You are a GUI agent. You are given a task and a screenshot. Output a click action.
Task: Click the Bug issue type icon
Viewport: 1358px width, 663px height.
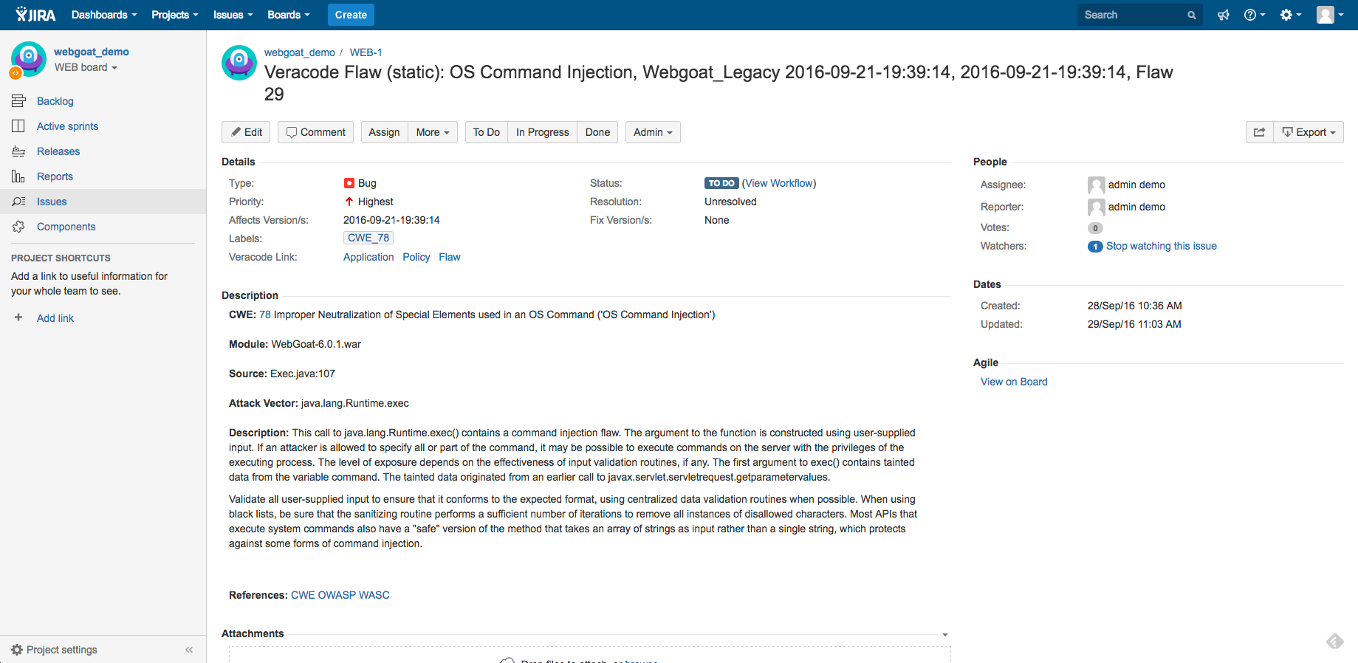pyautogui.click(x=349, y=183)
